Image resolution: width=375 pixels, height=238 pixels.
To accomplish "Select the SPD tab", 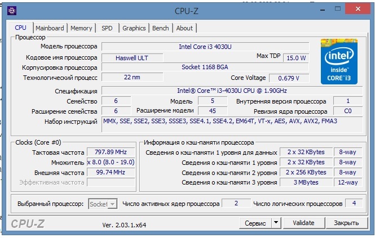I will pyautogui.click(x=107, y=28).
